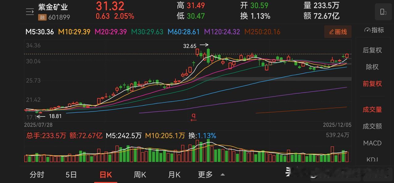Tap the 额 72.67亿 amount in header
Screen dimensions: 394x183
pos(322,16)
